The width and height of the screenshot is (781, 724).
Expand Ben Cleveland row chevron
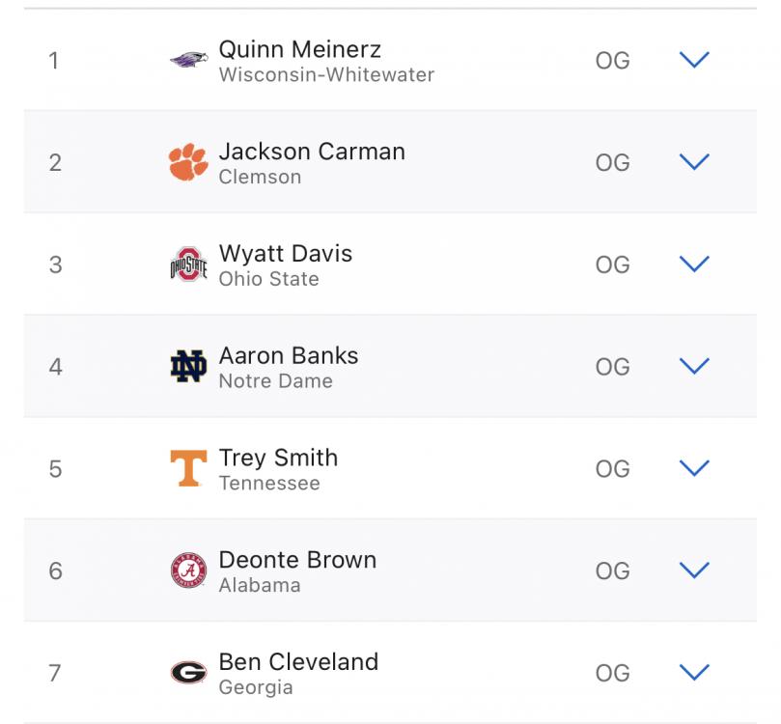(694, 672)
